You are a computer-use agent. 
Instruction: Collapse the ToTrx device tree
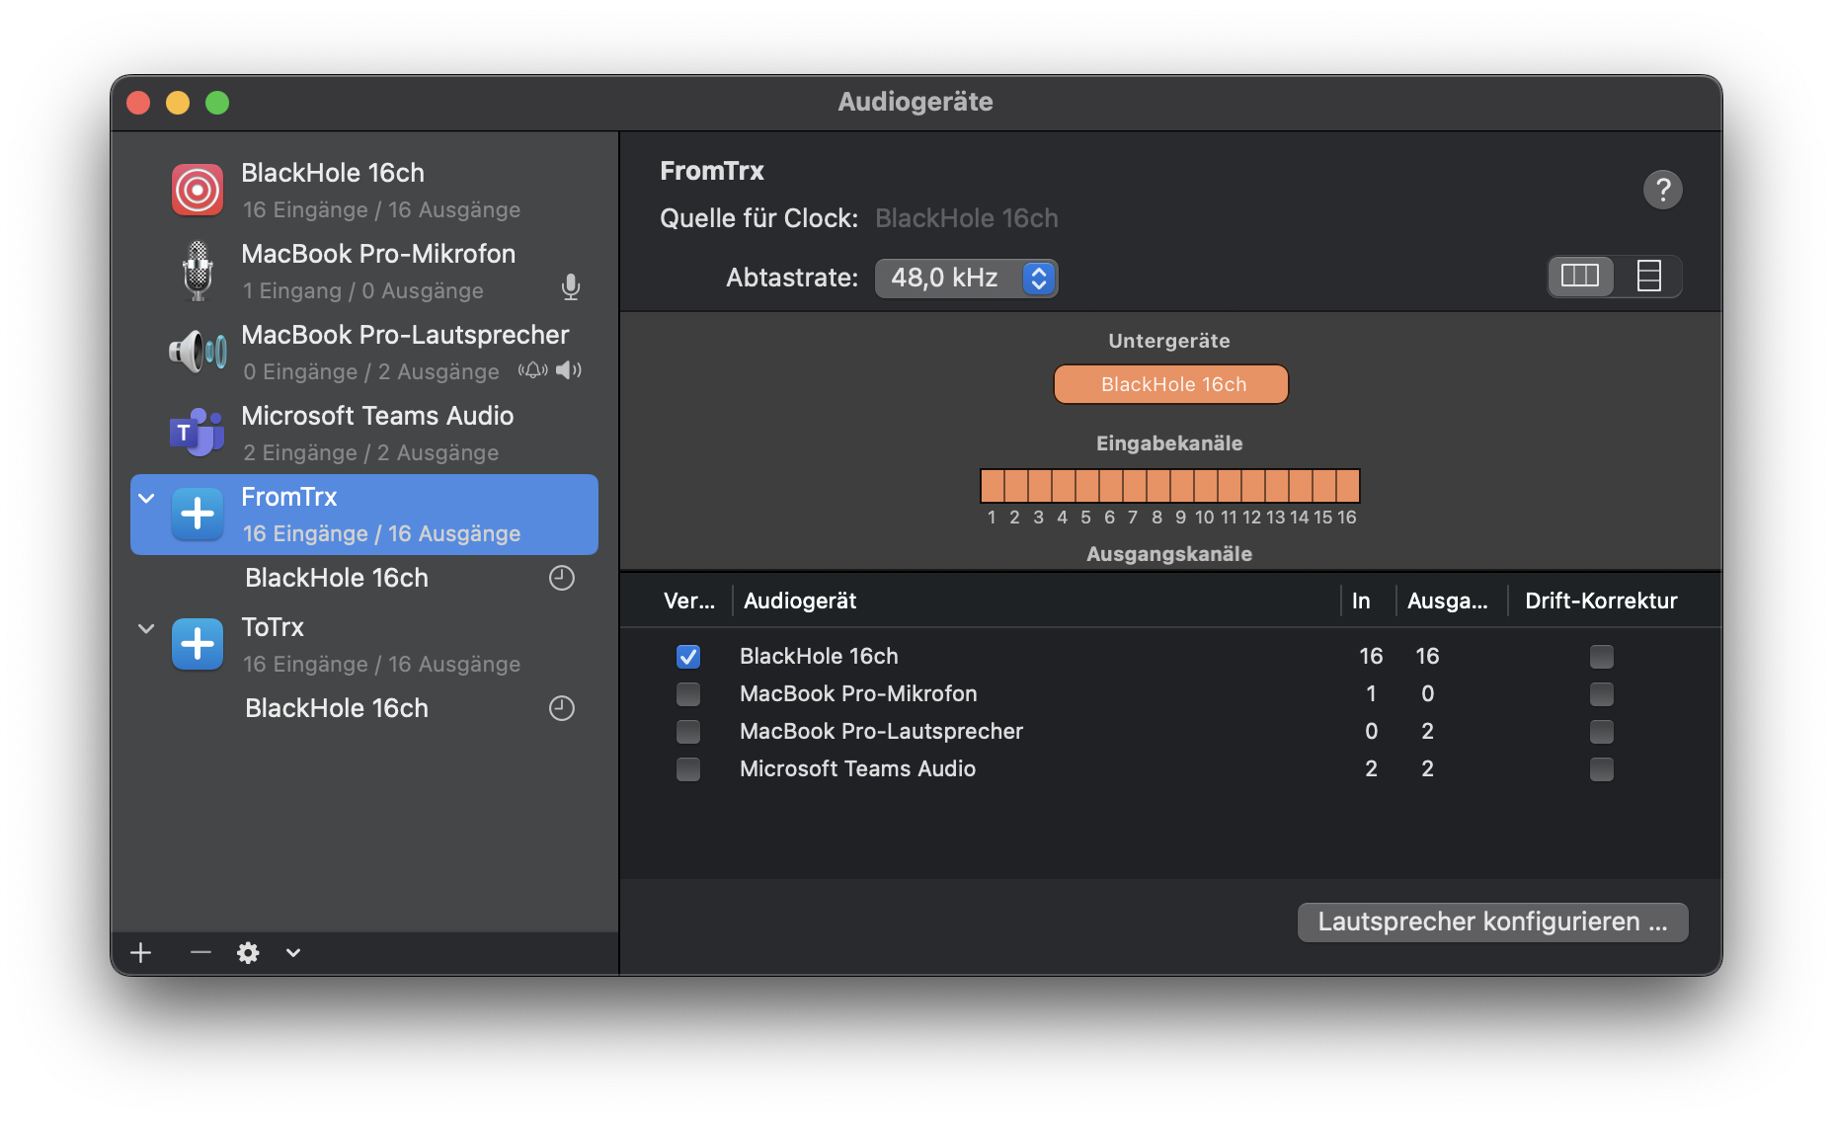[x=147, y=628]
